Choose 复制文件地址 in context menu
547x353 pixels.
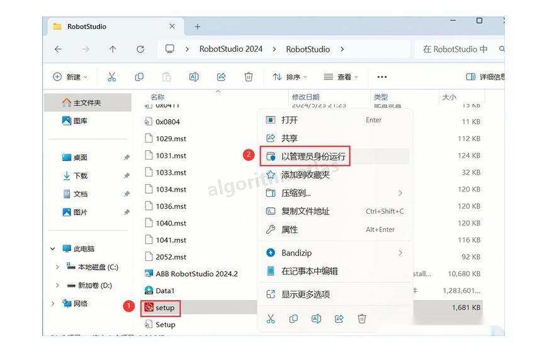tap(335, 211)
